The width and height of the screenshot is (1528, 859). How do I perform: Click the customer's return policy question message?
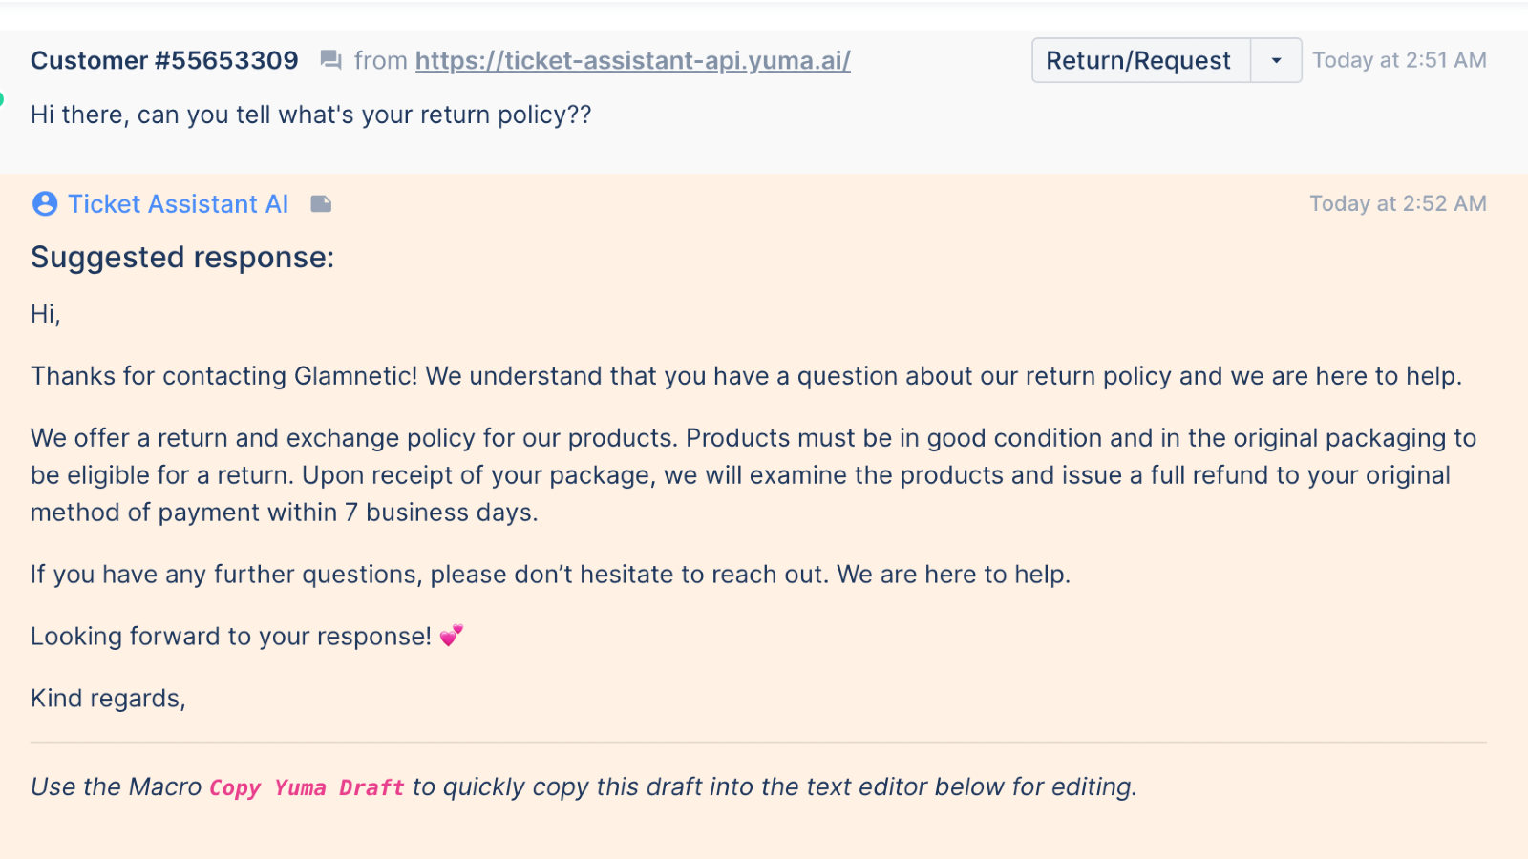tap(310, 115)
